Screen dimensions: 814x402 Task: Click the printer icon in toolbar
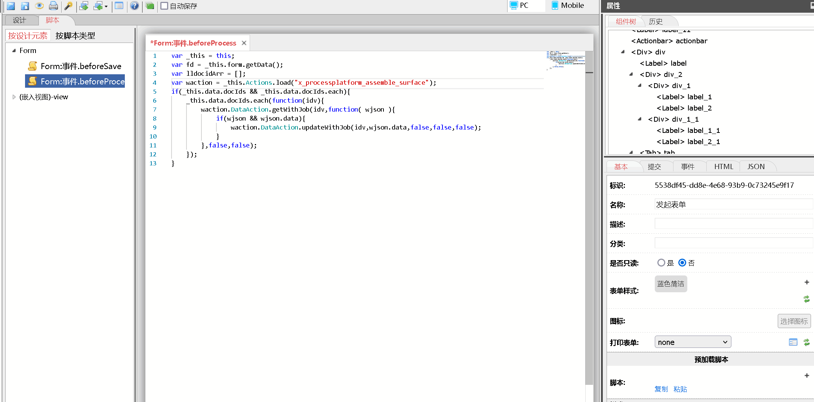[x=53, y=6]
